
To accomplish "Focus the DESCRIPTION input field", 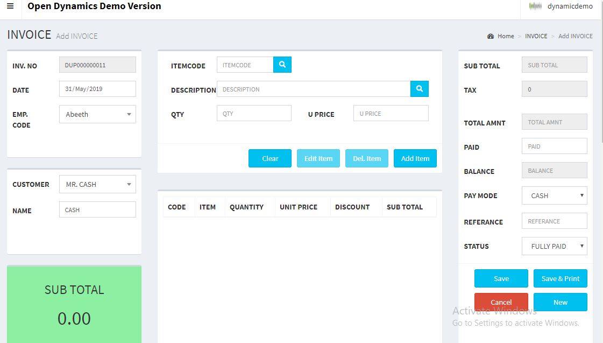I will 314,89.
